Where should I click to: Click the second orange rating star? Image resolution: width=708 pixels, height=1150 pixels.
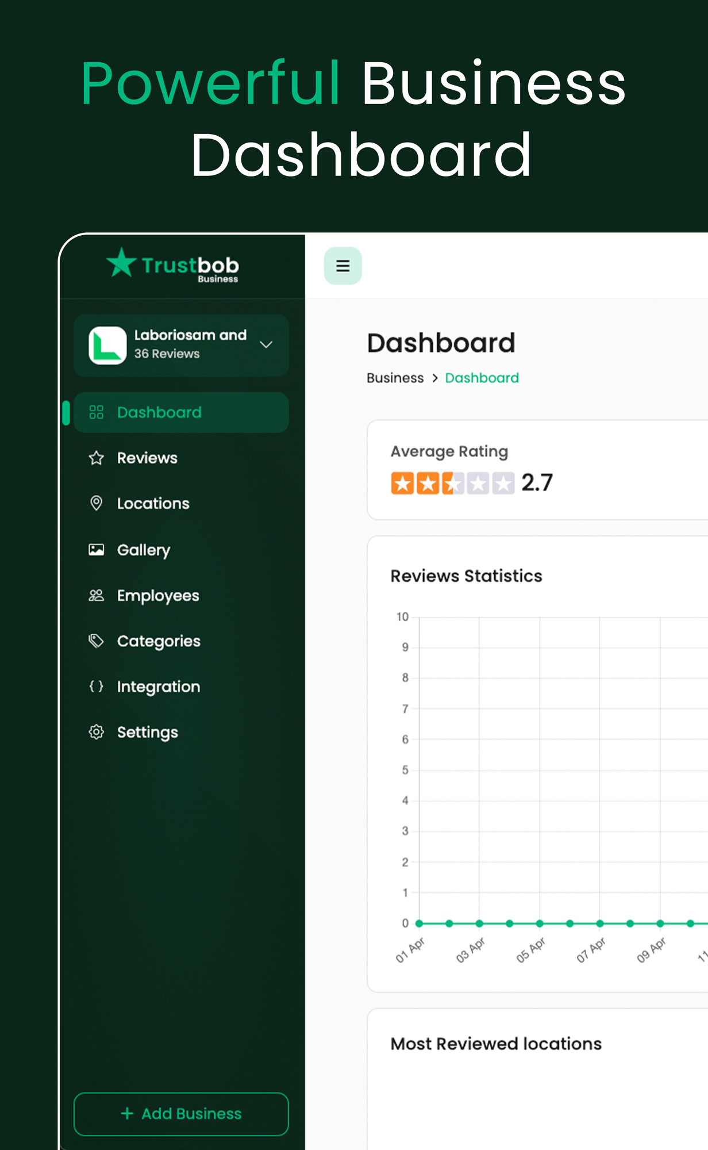pos(428,484)
